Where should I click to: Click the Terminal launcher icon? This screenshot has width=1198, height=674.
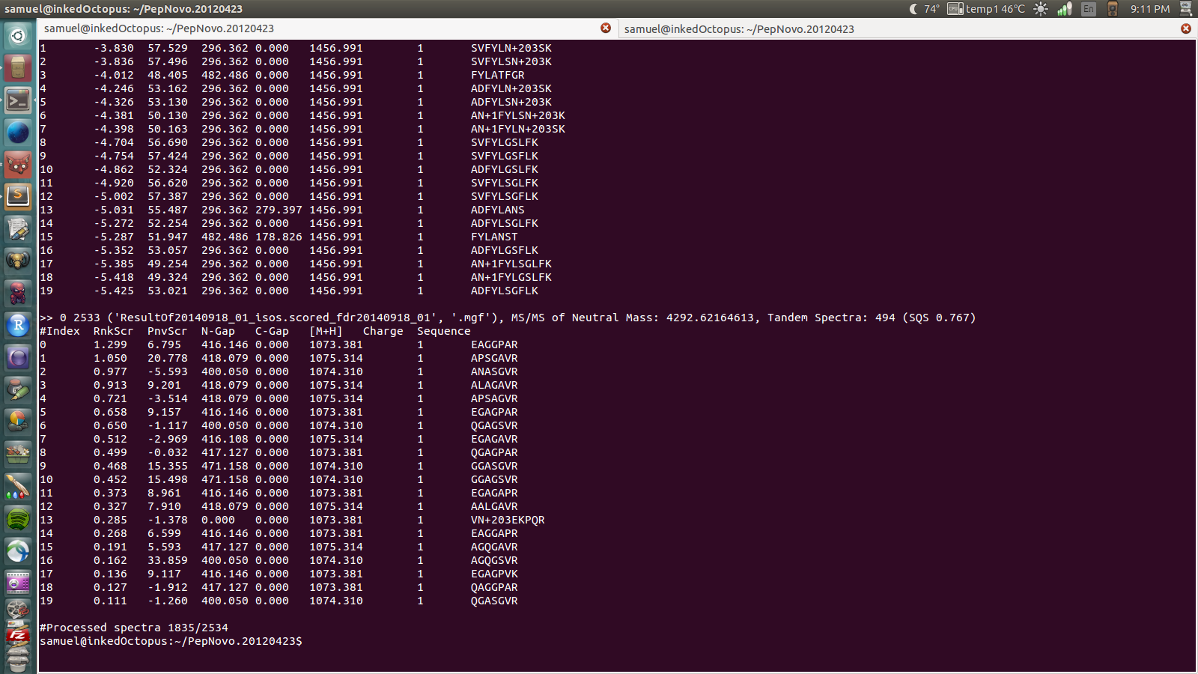18,100
